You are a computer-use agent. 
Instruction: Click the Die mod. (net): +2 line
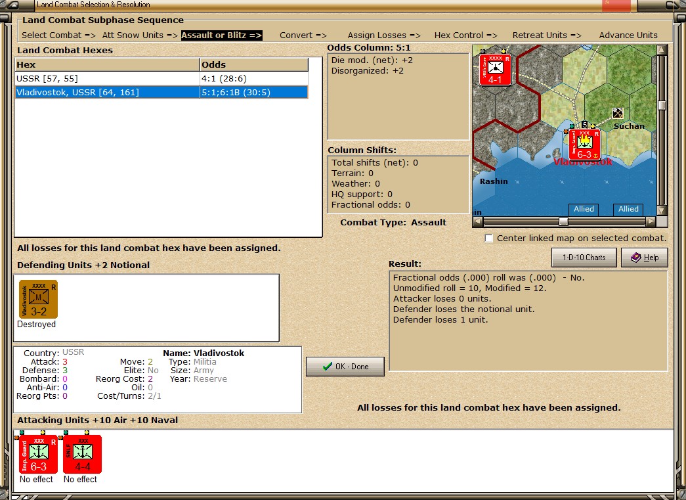pos(372,60)
